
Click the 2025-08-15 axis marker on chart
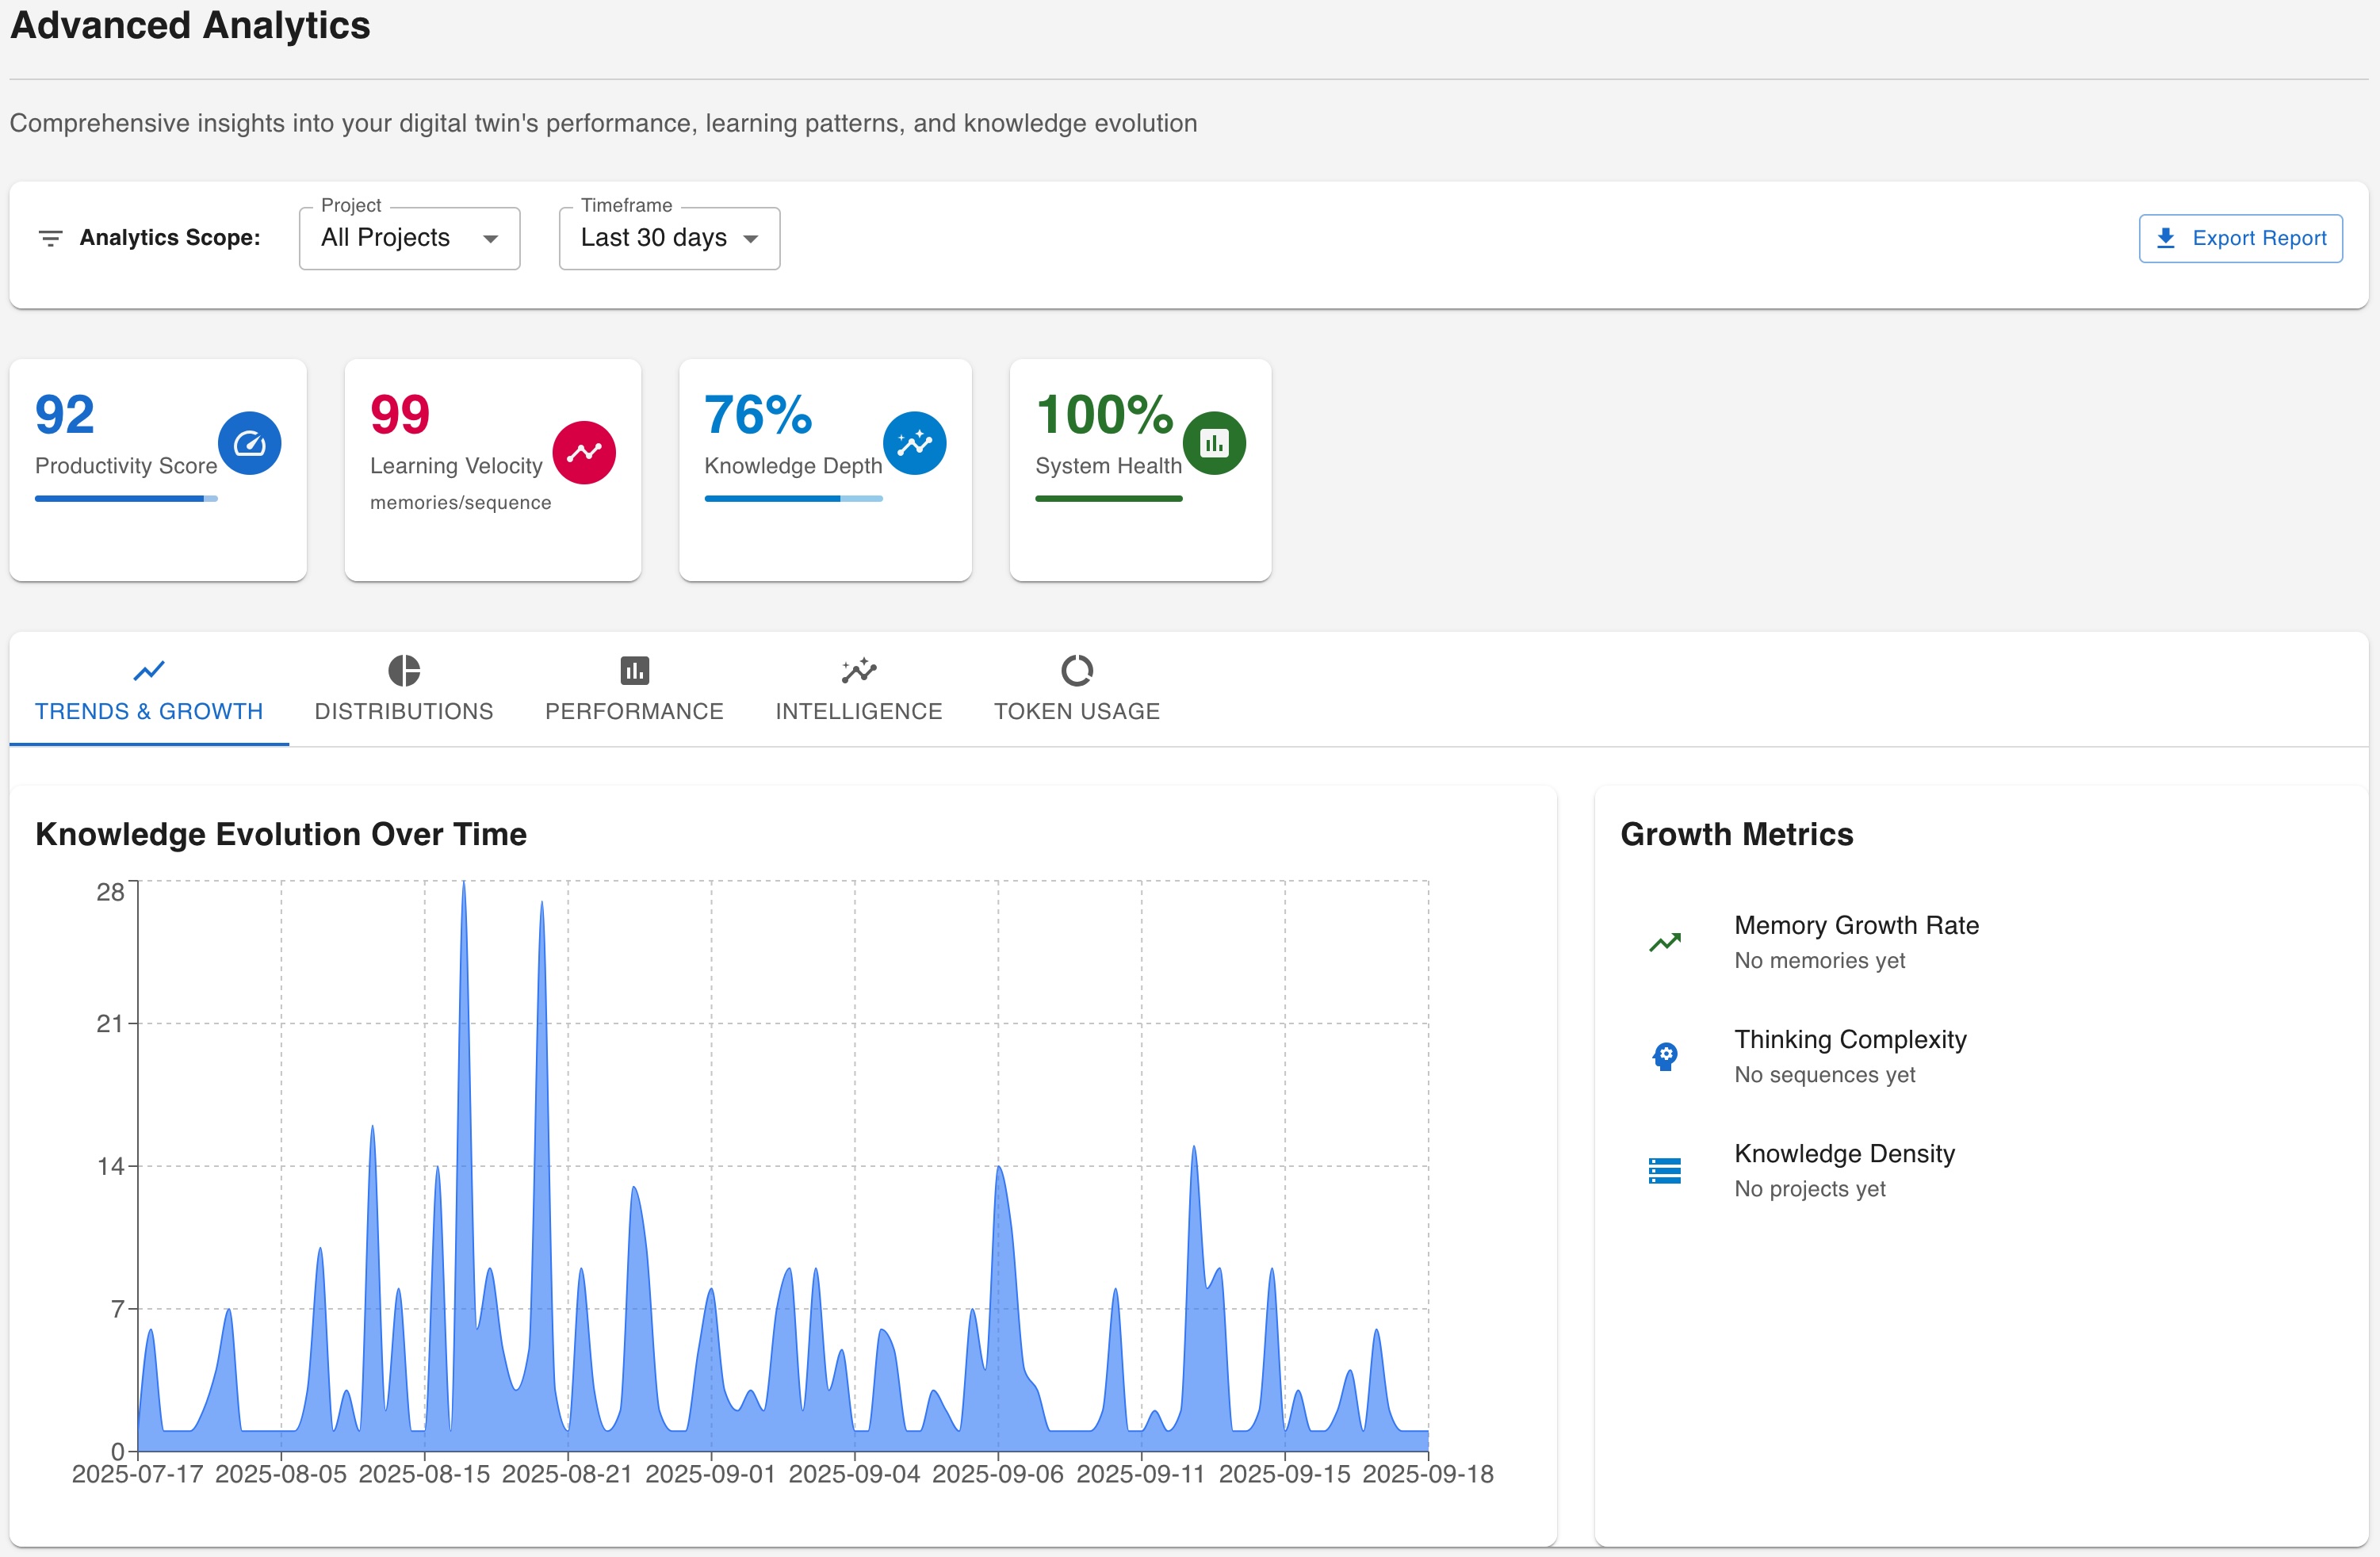(x=424, y=1474)
